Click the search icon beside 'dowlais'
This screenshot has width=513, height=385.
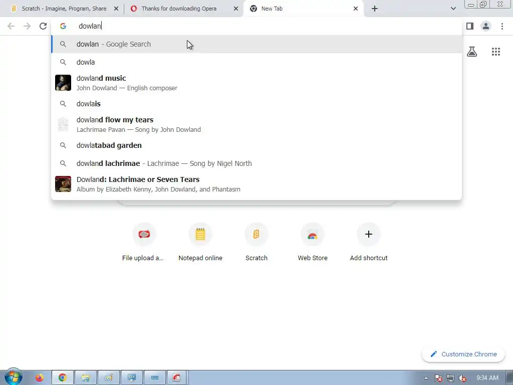coord(63,104)
